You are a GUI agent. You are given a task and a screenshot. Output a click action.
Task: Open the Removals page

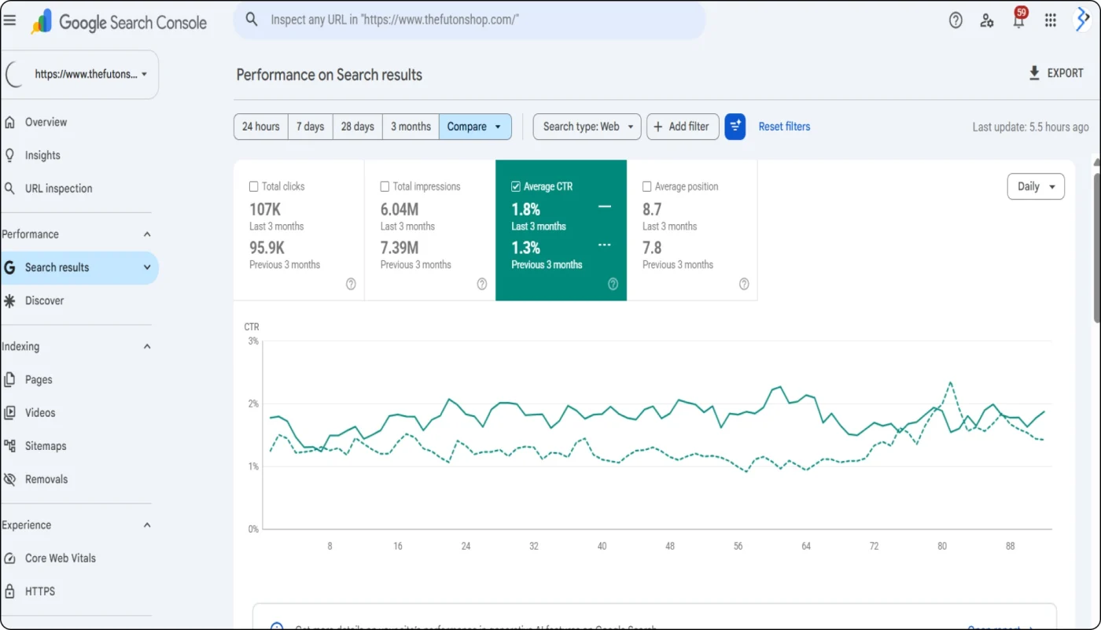[x=46, y=479]
